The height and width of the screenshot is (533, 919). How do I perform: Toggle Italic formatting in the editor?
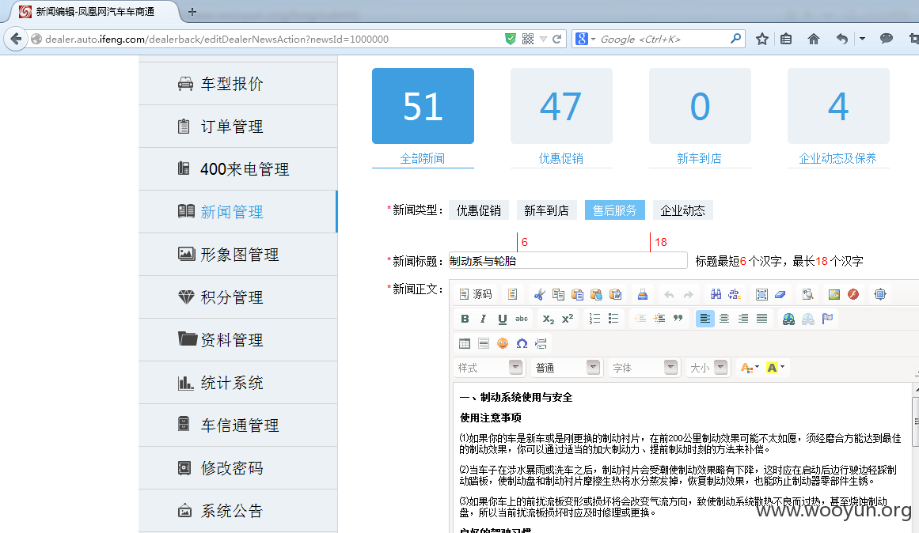[483, 319]
